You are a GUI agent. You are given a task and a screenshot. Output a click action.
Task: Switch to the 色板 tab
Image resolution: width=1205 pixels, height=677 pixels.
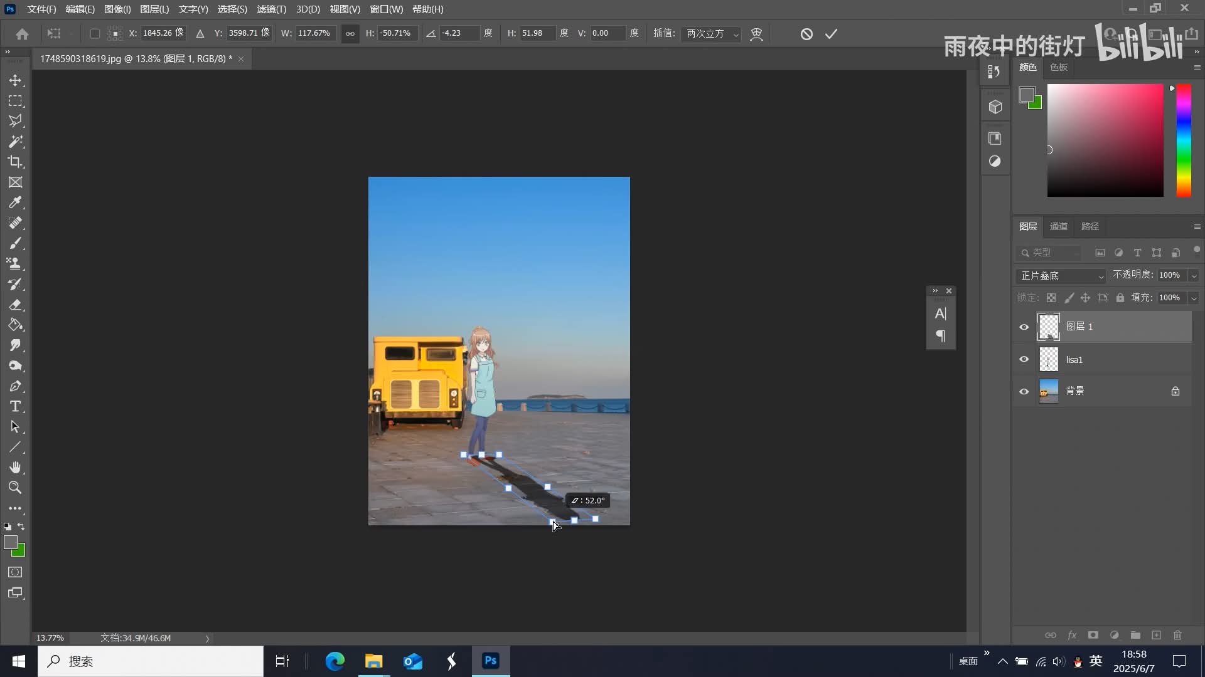1058,67
